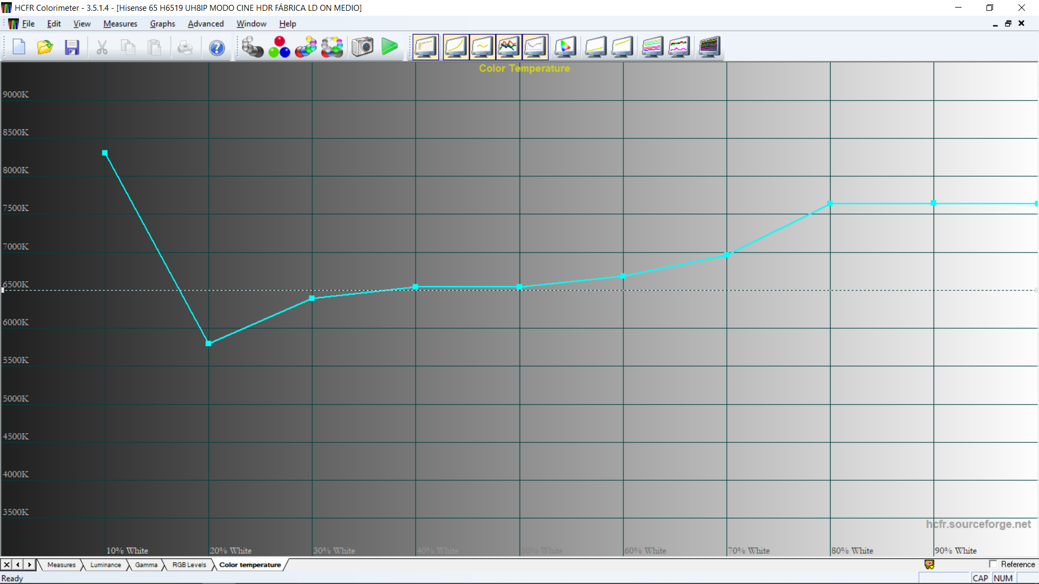Screen dimensions: 1039x584
Task: Click the camera sensor icon in the toolbar
Action: pos(363,47)
